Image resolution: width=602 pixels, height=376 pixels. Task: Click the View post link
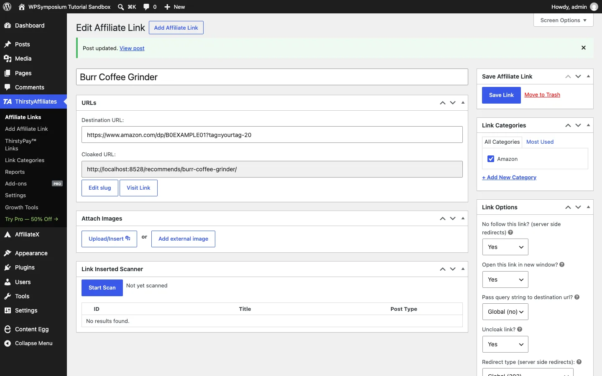coord(132,48)
